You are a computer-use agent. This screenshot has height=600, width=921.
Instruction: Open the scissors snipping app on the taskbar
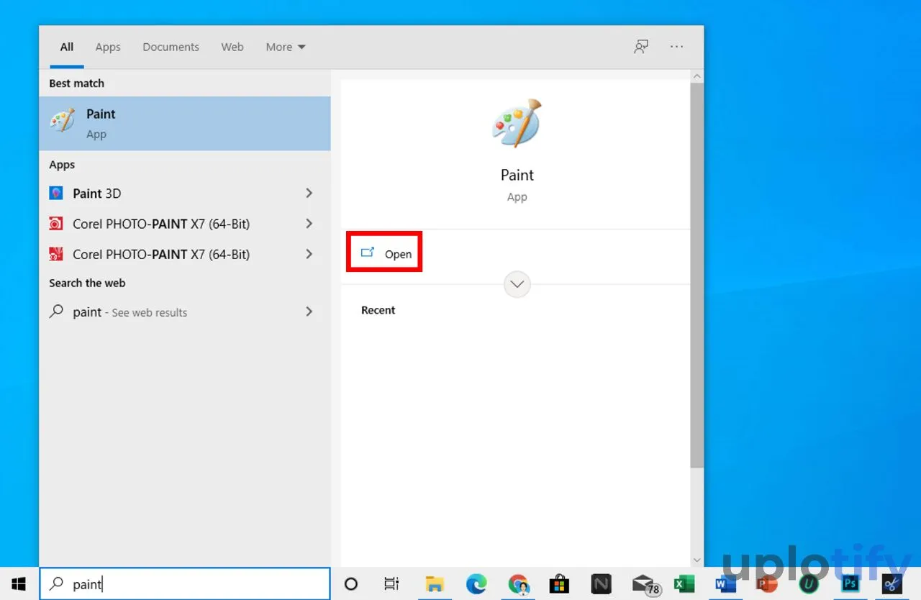click(x=893, y=584)
